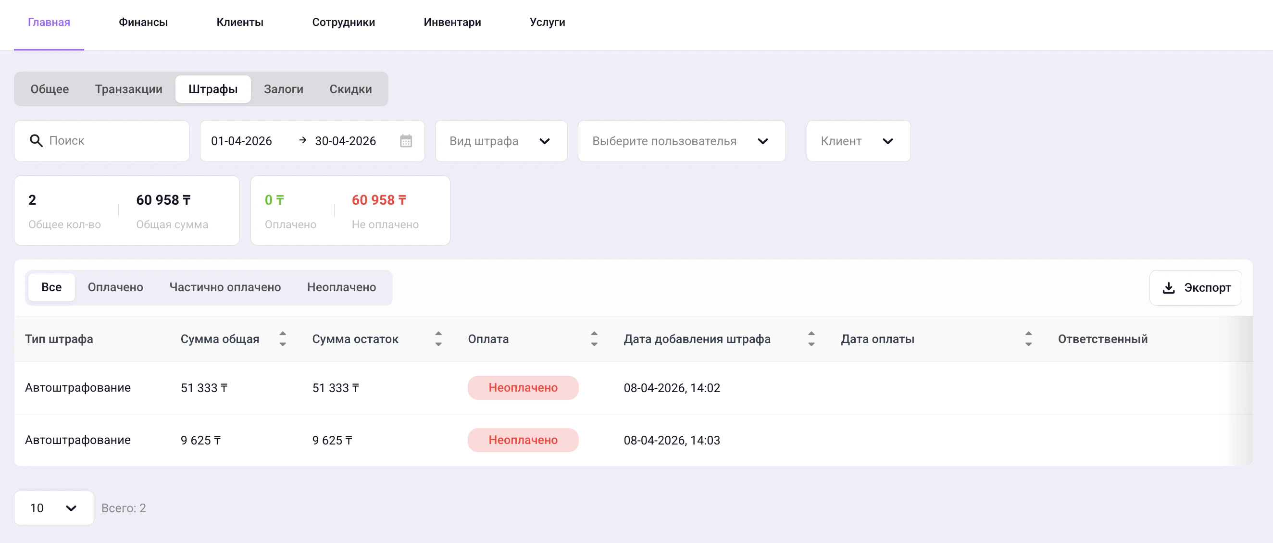Click the download icon on Экспорт button

click(x=1169, y=287)
